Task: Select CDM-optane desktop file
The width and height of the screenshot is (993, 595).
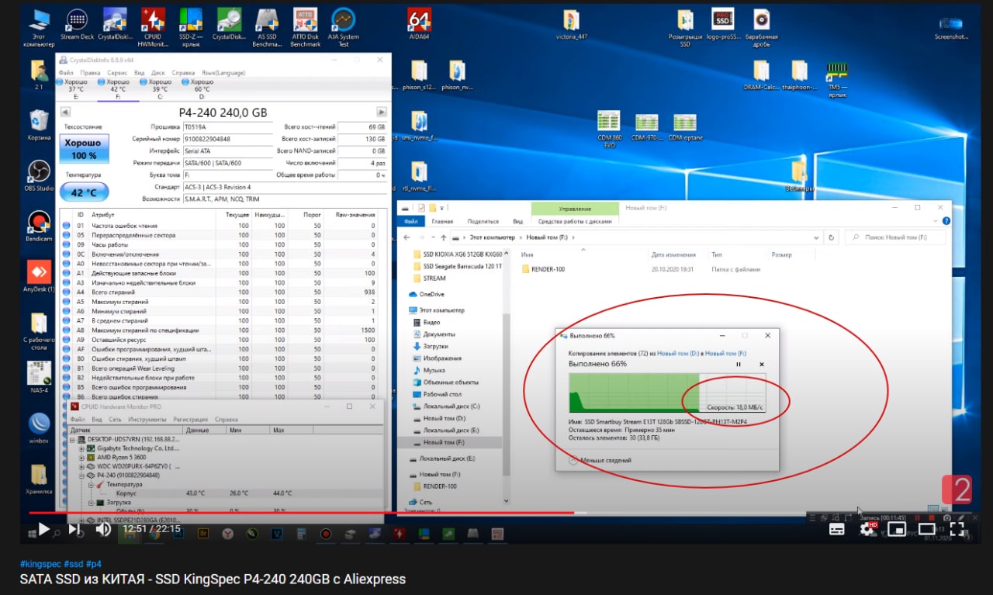Action: (x=684, y=127)
